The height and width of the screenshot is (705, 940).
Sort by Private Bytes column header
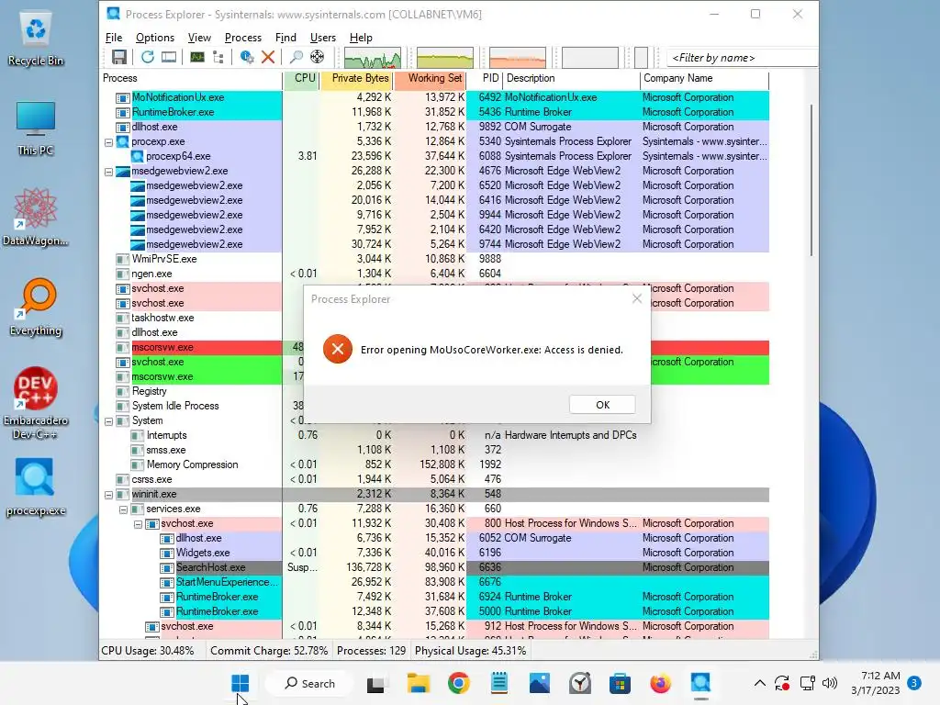[x=357, y=79]
